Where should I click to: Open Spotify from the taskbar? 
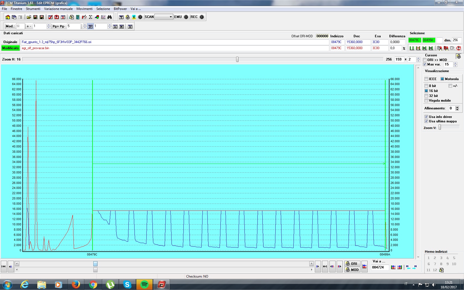(x=144, y=284)
